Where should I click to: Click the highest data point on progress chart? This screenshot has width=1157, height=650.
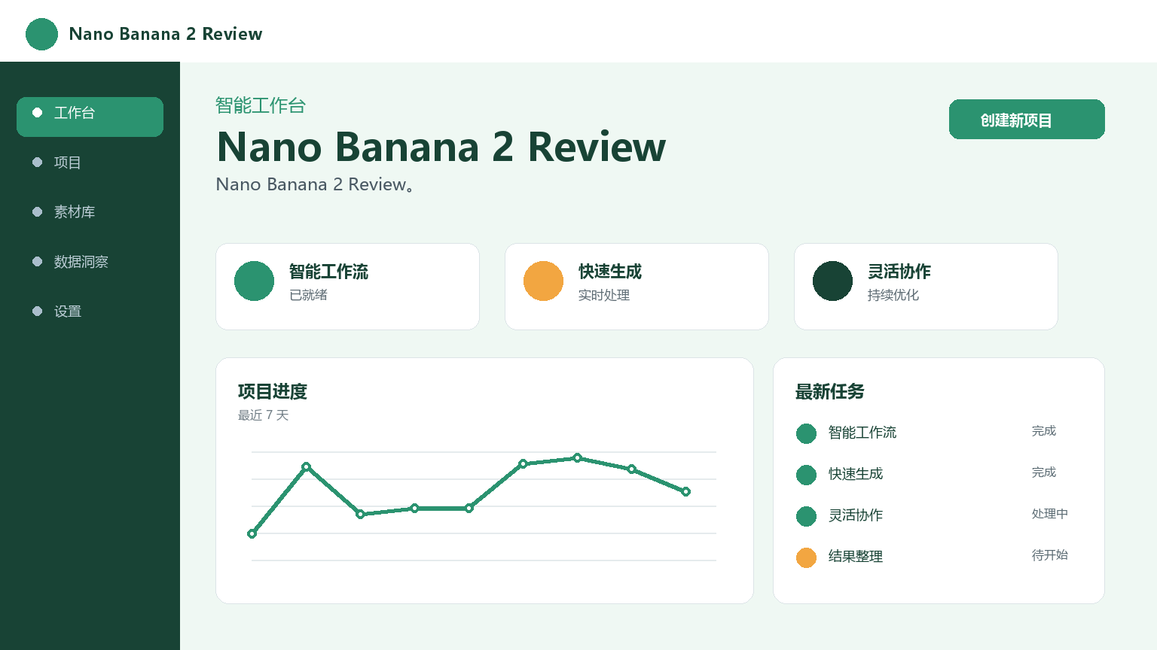[577, 457]
